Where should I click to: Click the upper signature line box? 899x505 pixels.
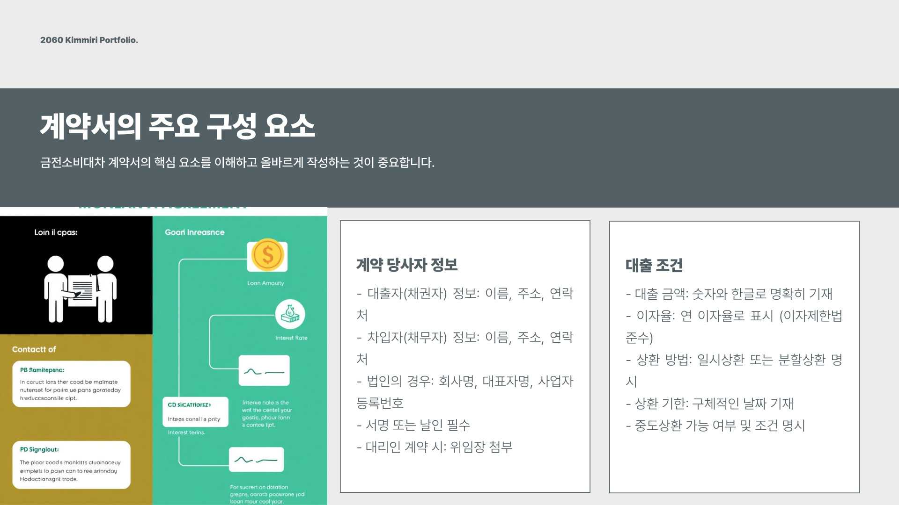[264, 371]
